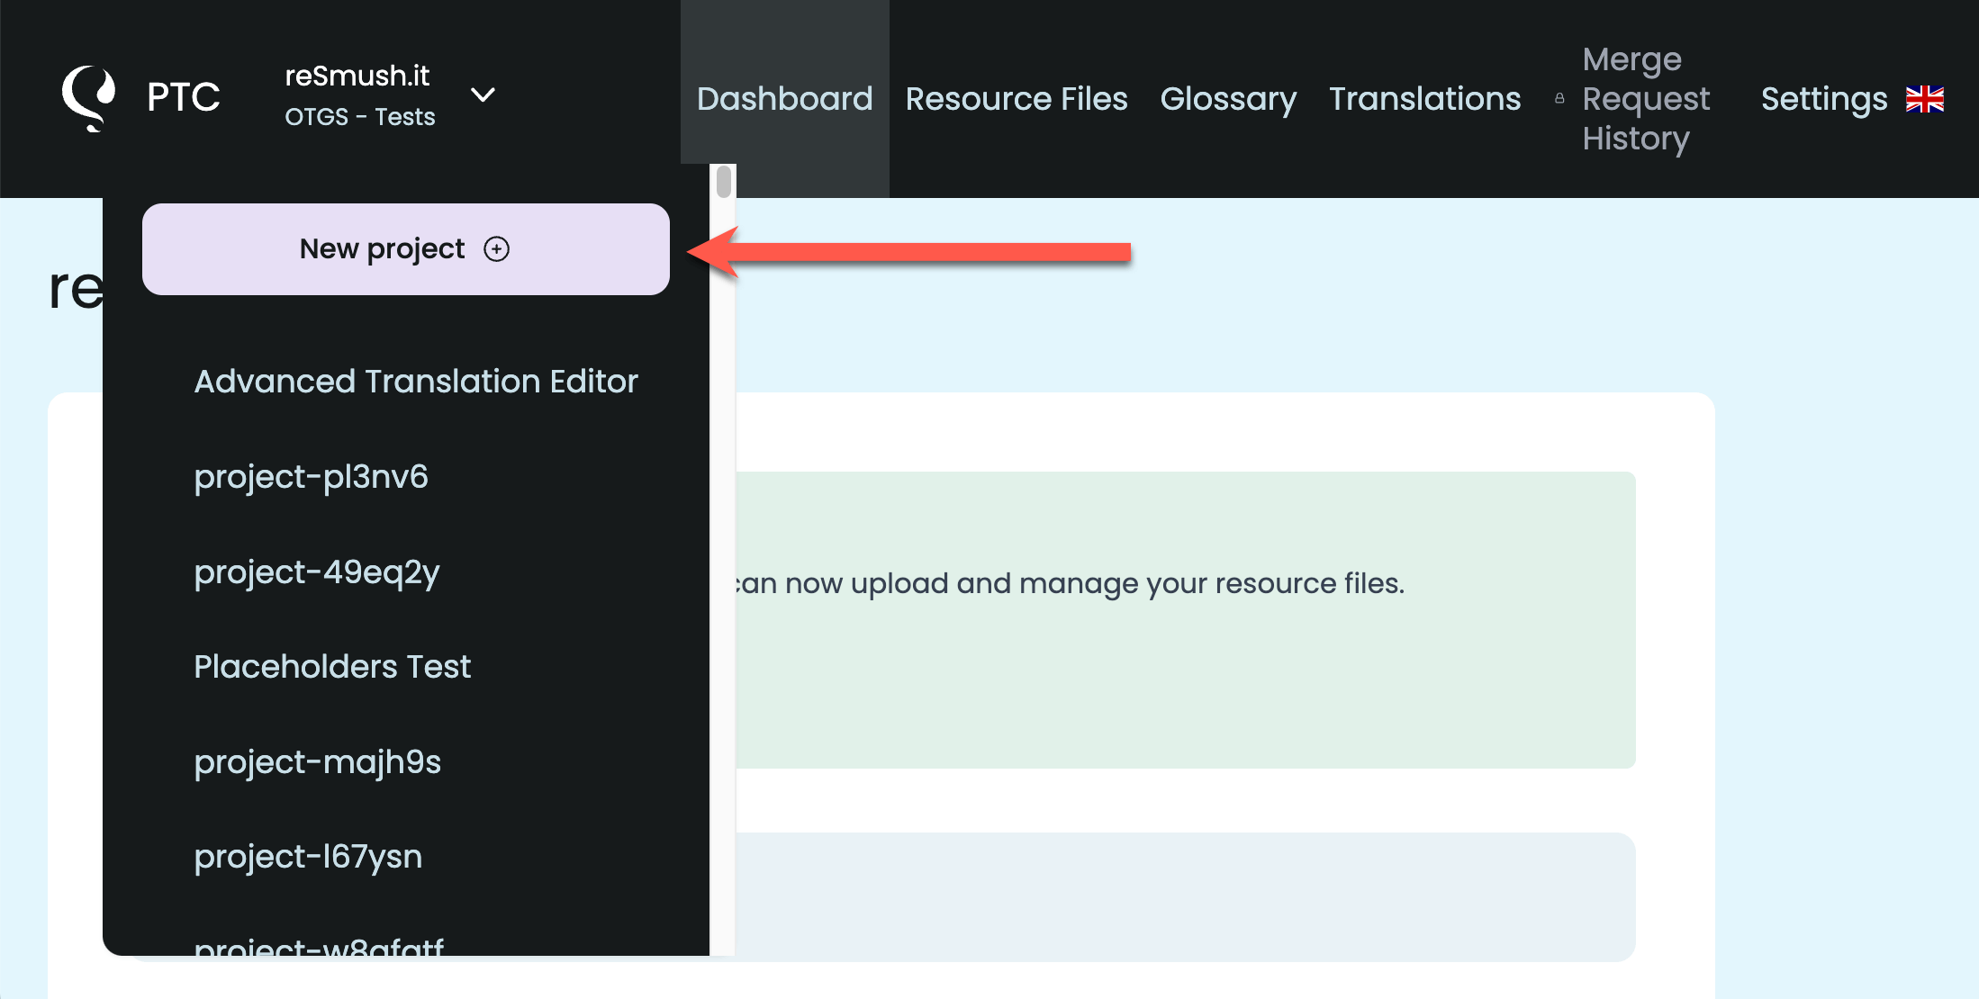
Task: Switch to project-49eq2y
Action: [317, 572]
